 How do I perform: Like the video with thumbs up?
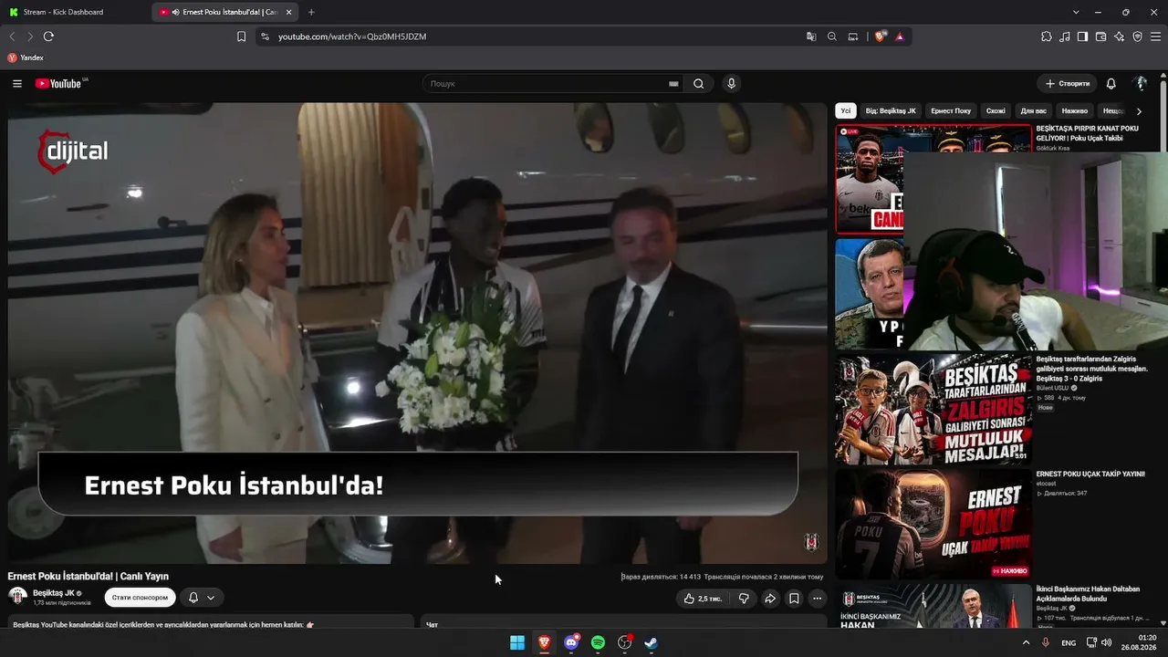(702, 599)
